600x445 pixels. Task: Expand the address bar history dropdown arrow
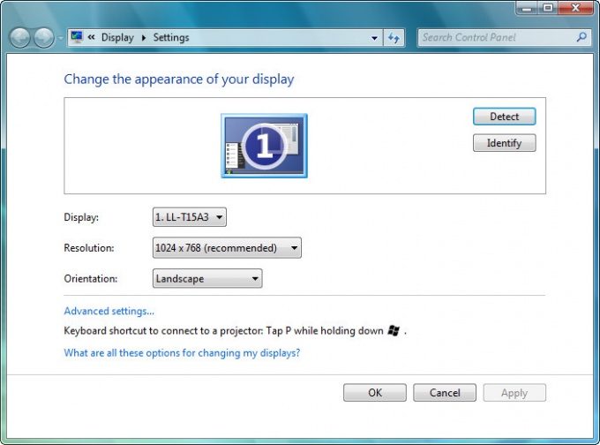click(x=375, y=38)
